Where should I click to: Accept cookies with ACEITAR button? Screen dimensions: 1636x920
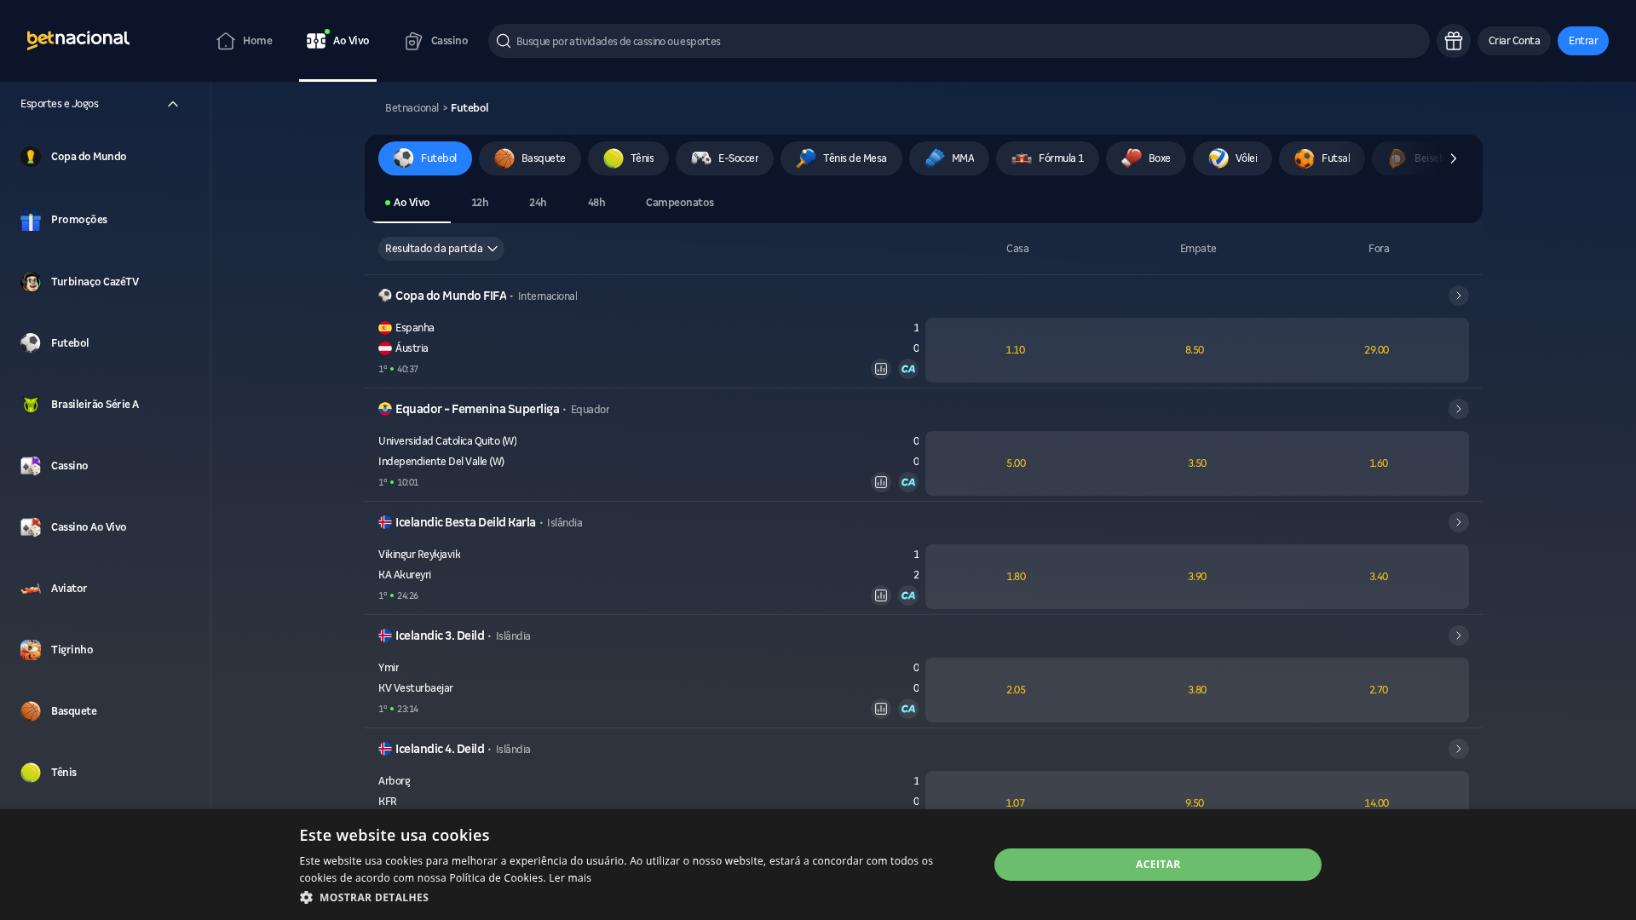(1158, 865)
